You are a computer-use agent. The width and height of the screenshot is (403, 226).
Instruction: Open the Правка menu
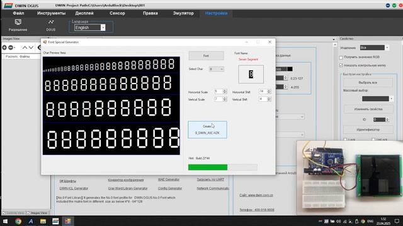tap(150, 13)
